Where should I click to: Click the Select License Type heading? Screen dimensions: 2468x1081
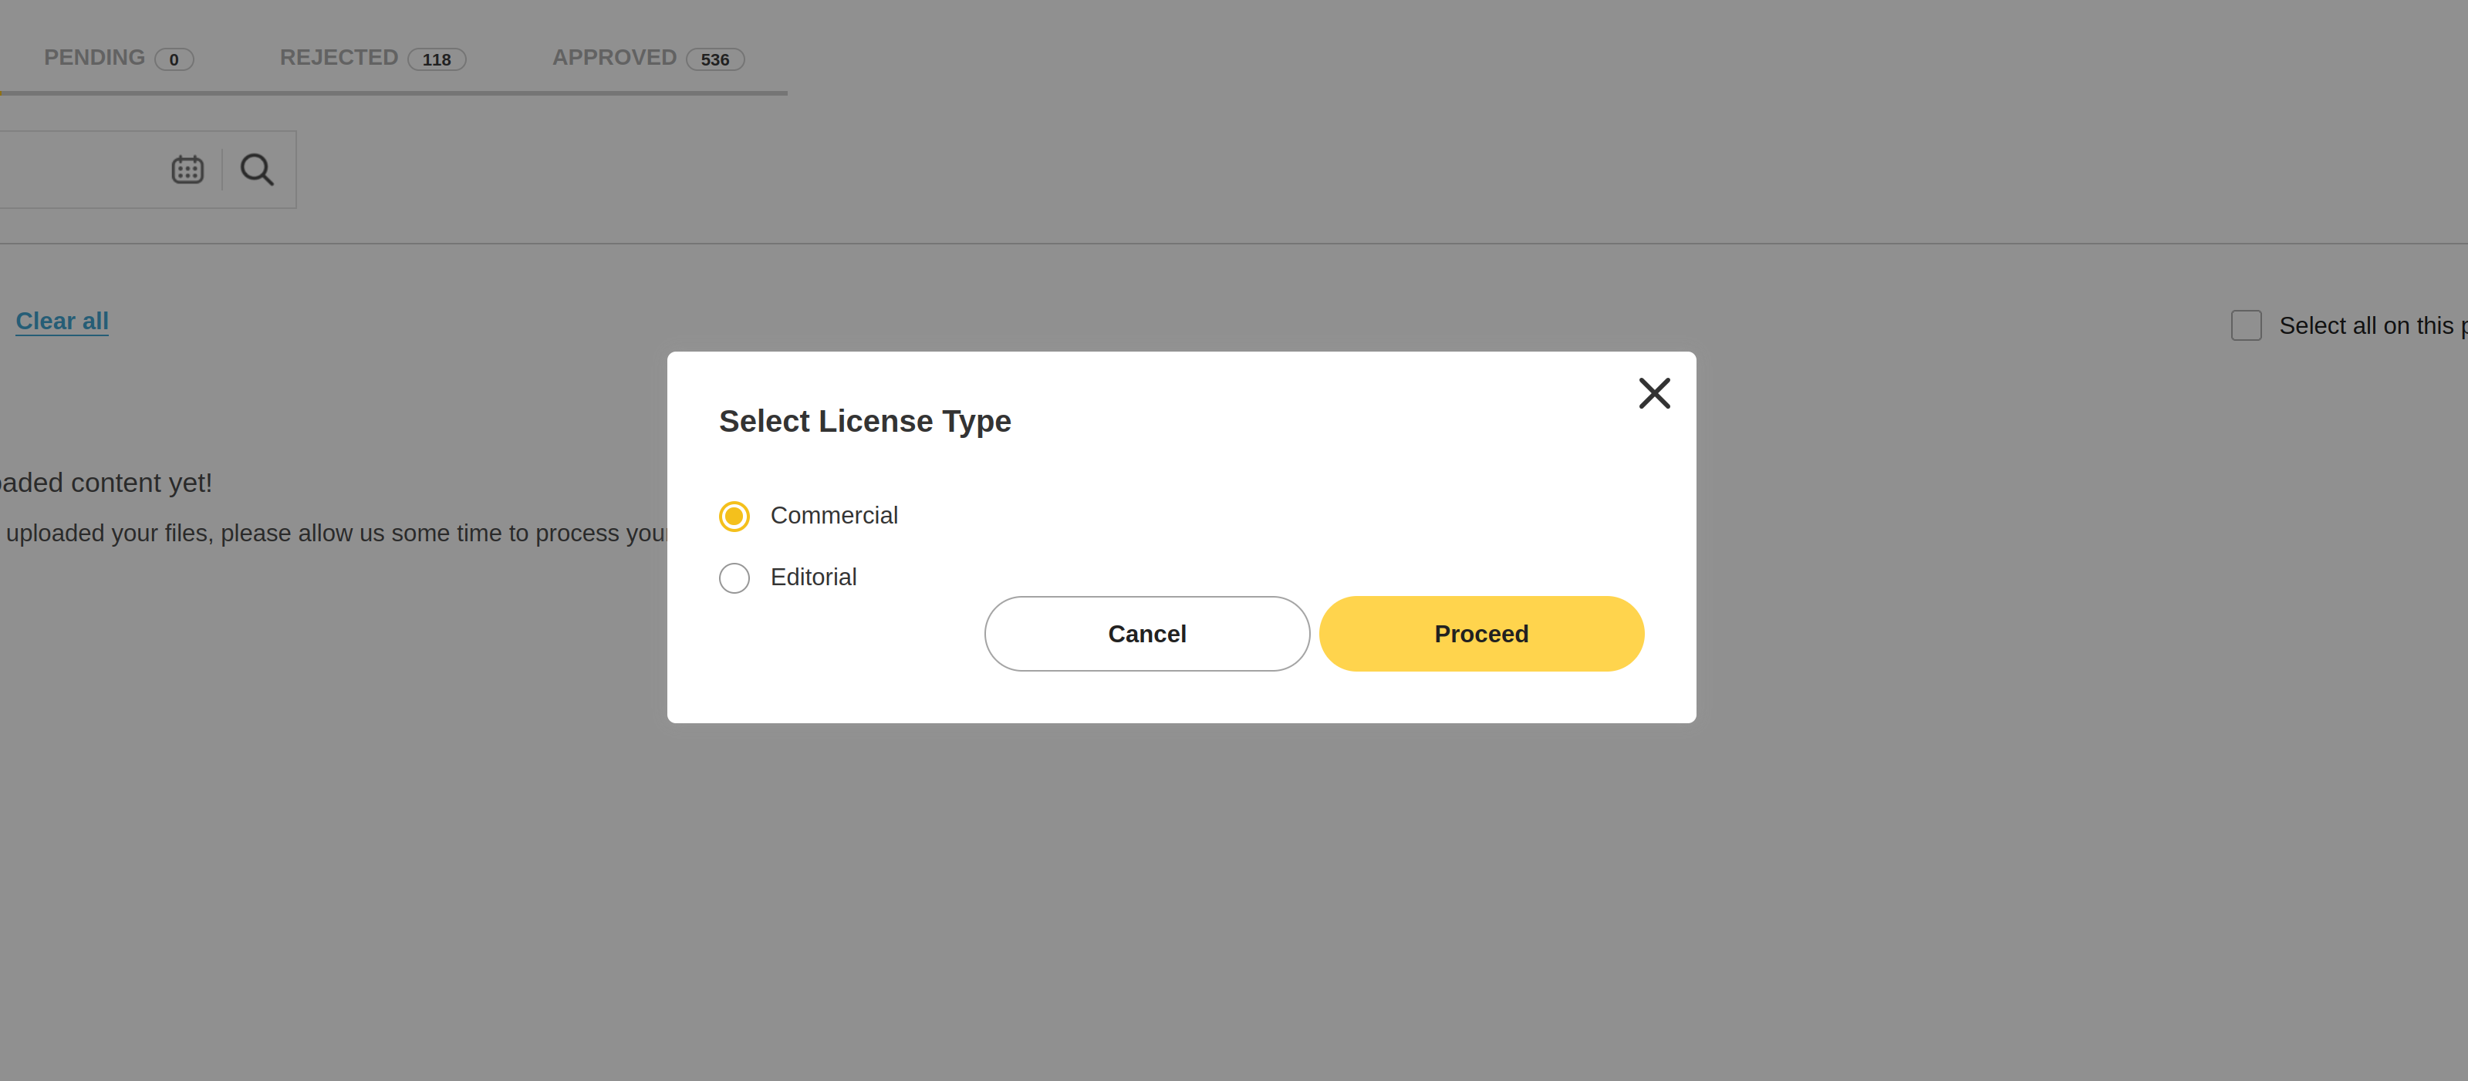(864, 421)
